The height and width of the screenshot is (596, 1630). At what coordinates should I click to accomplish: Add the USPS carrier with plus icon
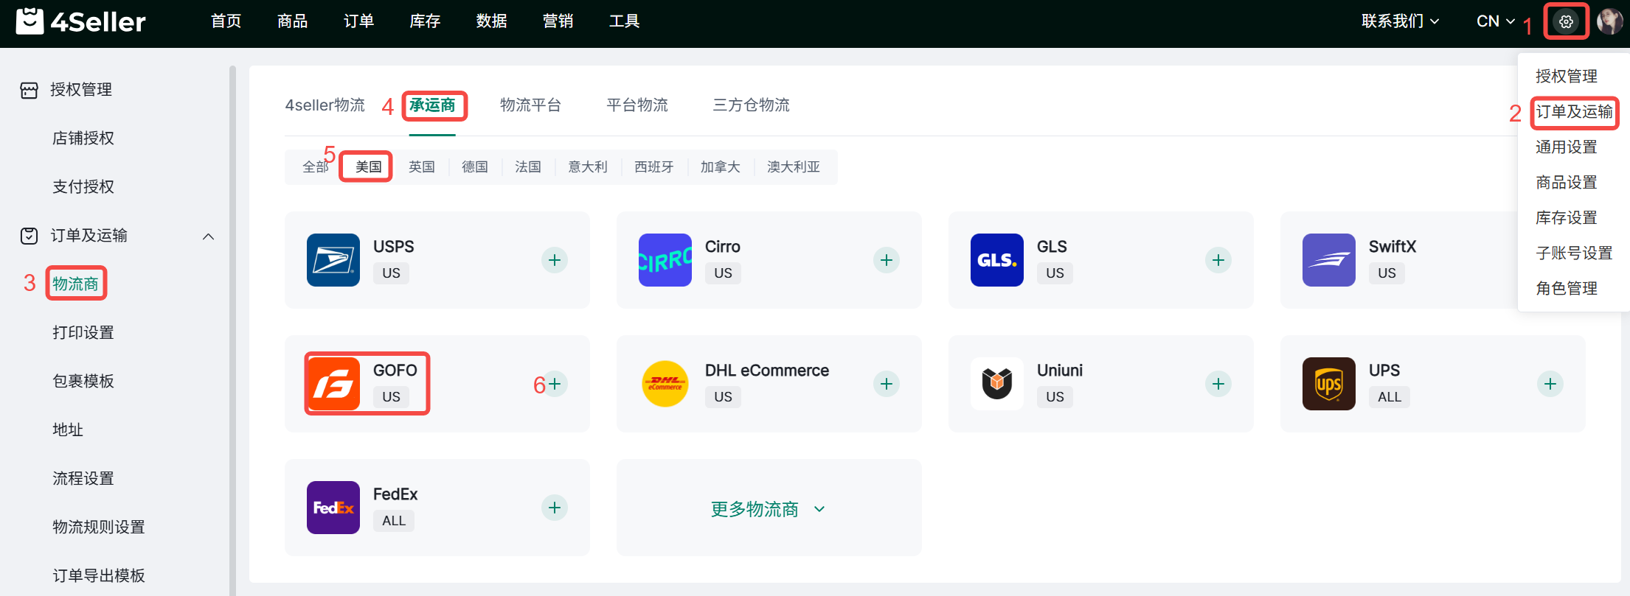coord(555,260)
